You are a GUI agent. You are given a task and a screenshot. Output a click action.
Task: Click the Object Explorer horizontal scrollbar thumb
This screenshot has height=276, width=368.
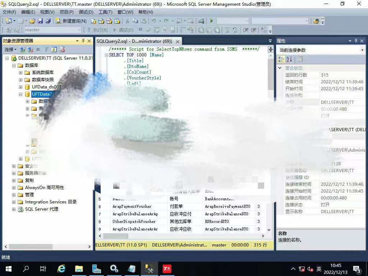pos(31,247)
